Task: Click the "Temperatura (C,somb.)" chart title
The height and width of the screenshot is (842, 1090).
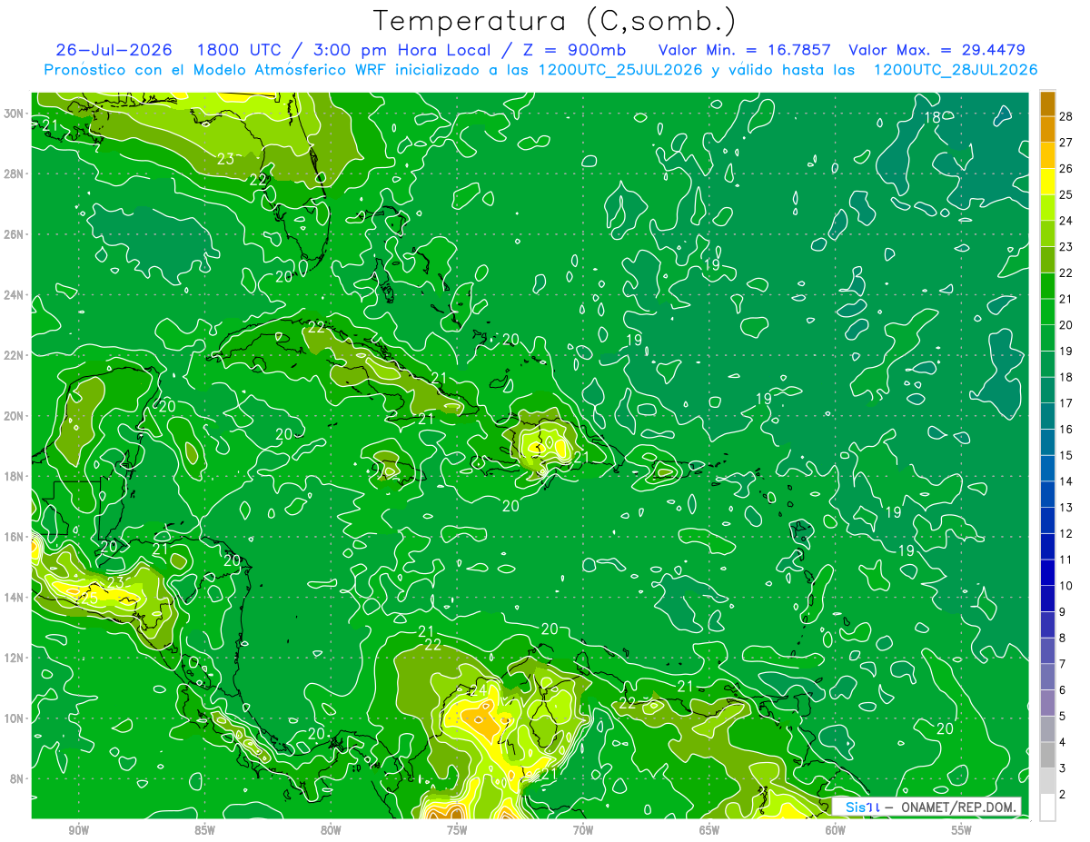Action: pyautogui.click(x=554, y=21)
